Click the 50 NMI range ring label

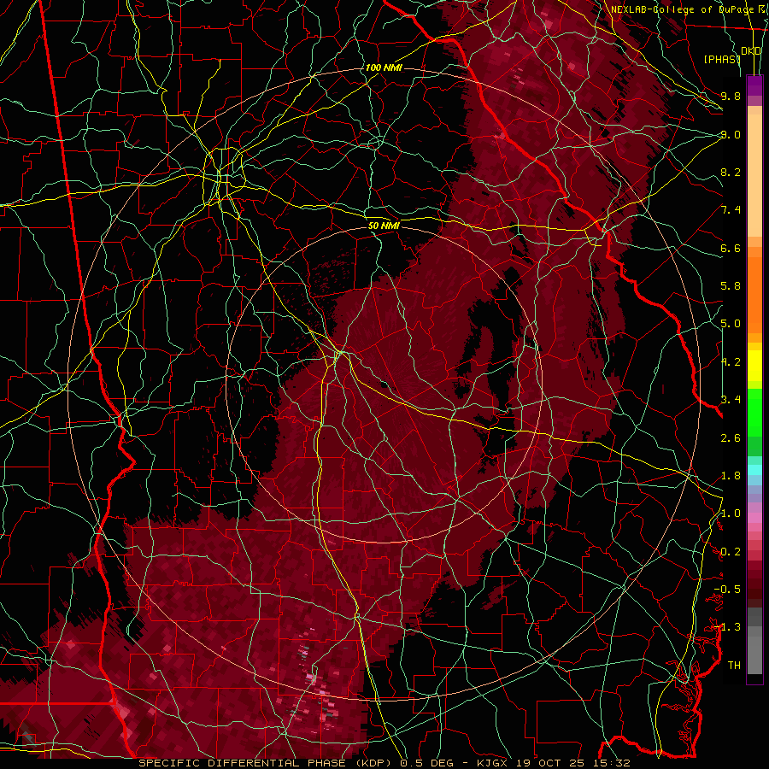pos(384,226)
